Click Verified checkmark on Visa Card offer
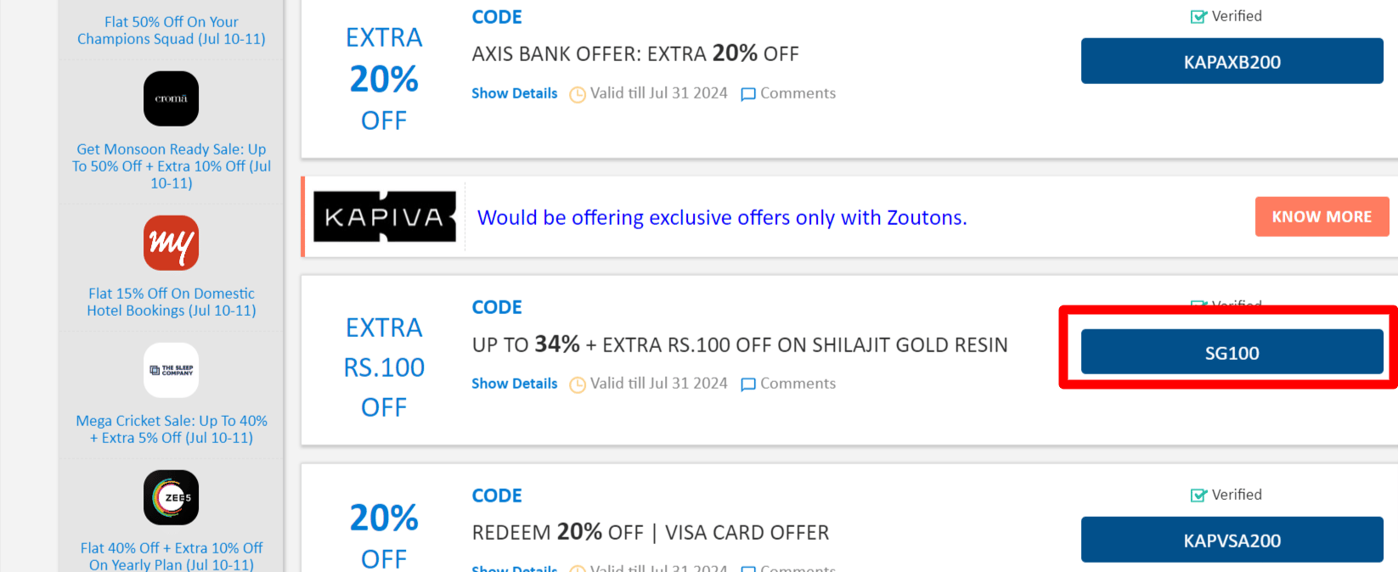 pos(1198,496)
